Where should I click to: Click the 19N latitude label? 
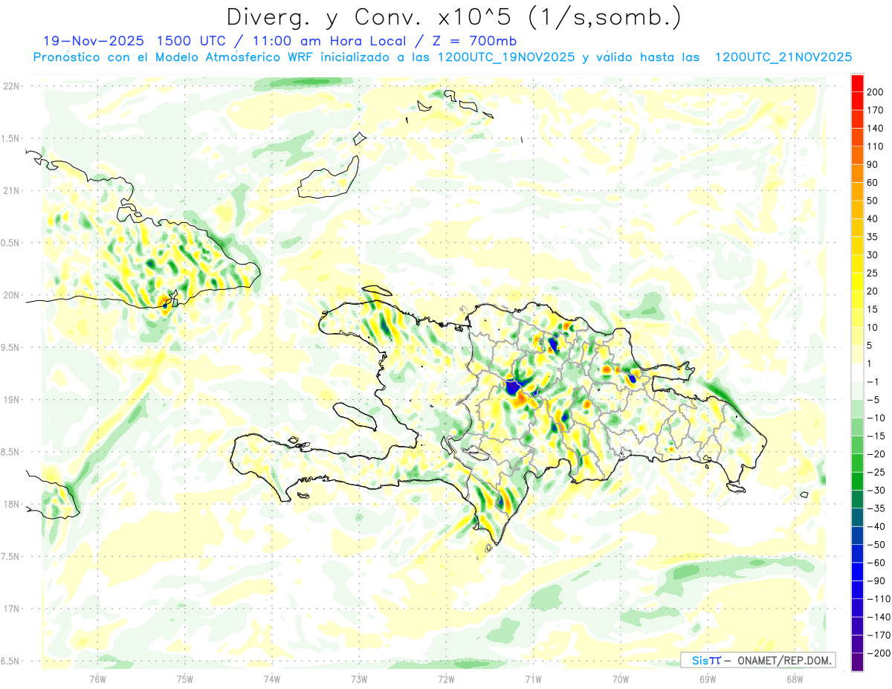[10, 400]
